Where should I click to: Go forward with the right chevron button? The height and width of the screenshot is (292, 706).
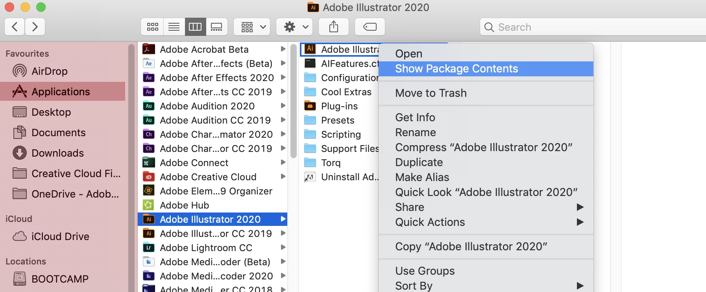tap(35, 27)
